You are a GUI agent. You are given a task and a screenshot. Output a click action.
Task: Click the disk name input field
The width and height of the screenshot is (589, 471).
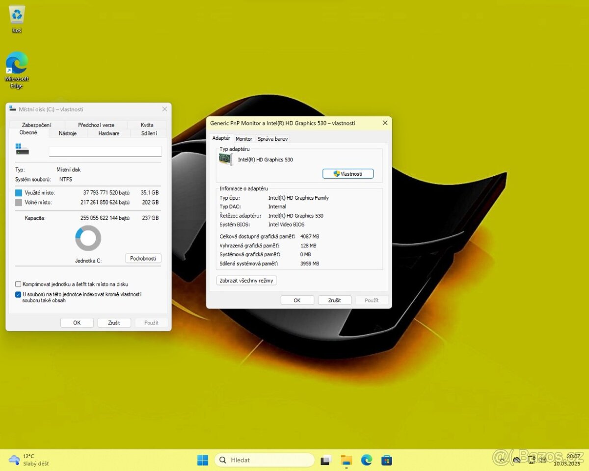tap(105, 151)
